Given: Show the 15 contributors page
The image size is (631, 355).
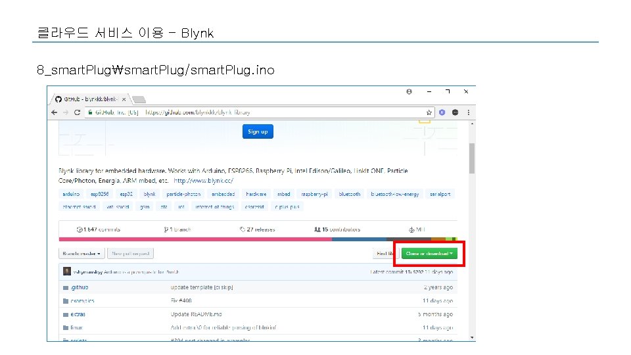Looking at the screenshot, I should (x=337, y=229).
